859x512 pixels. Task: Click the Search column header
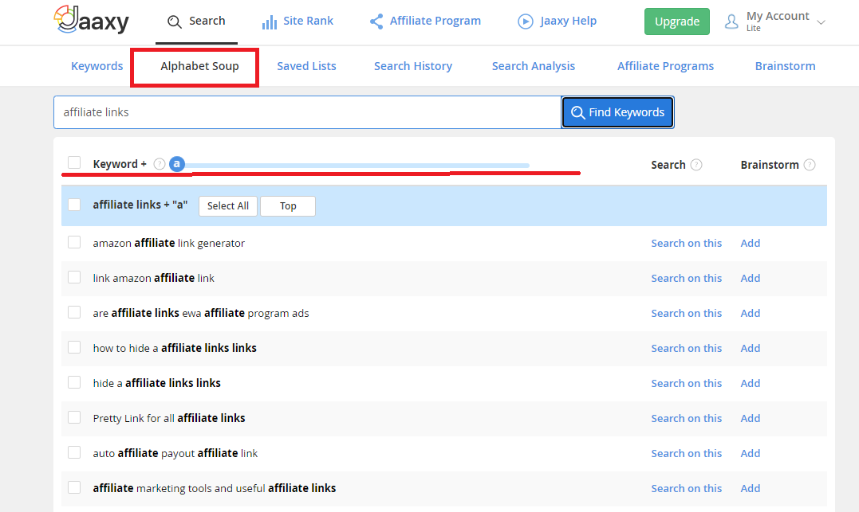tap(668, 165)
